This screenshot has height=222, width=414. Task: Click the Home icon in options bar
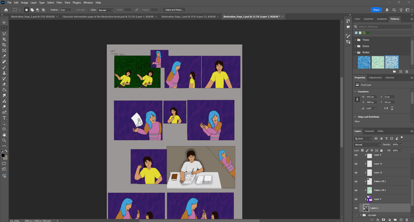pos(6,10)
